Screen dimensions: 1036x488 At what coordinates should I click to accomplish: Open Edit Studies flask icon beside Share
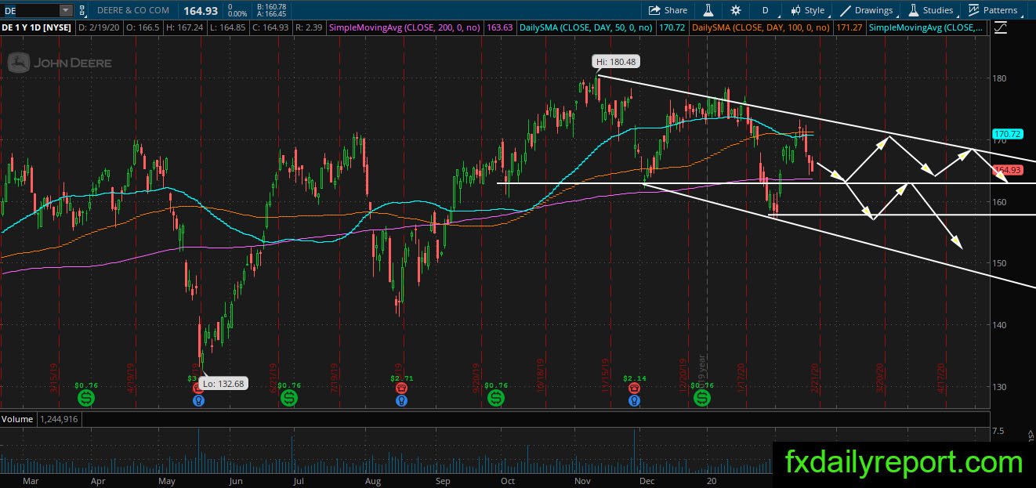(708, 10)
